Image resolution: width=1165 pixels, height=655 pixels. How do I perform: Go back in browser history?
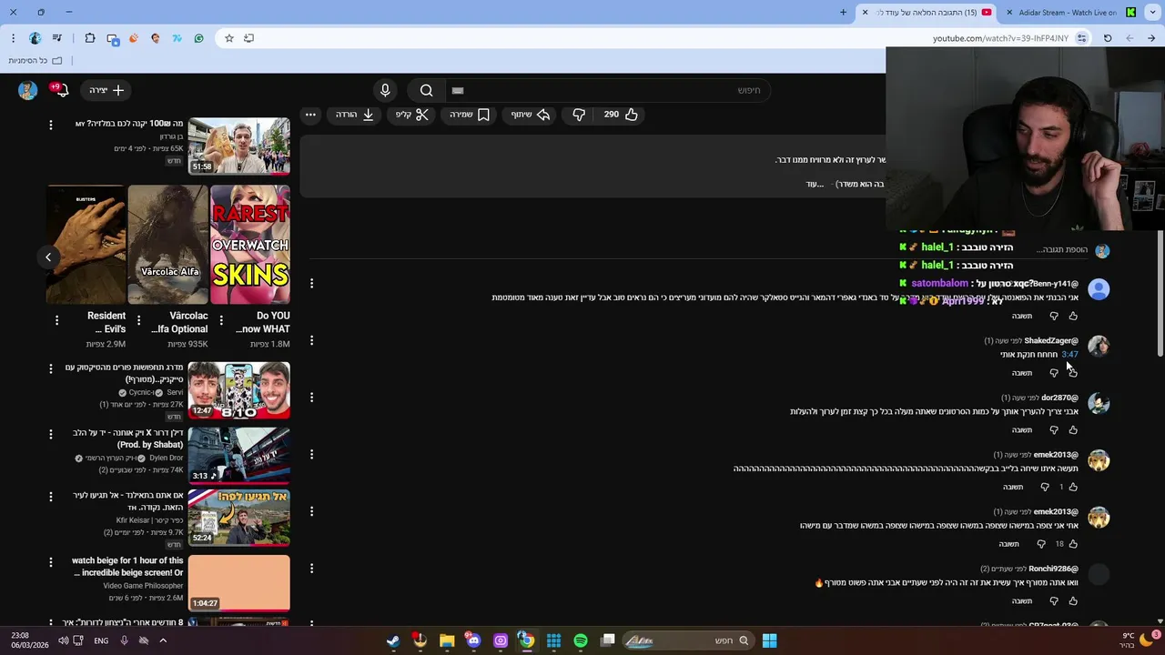1151,38
